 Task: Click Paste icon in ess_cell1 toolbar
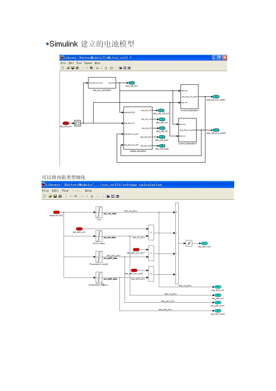91,68
